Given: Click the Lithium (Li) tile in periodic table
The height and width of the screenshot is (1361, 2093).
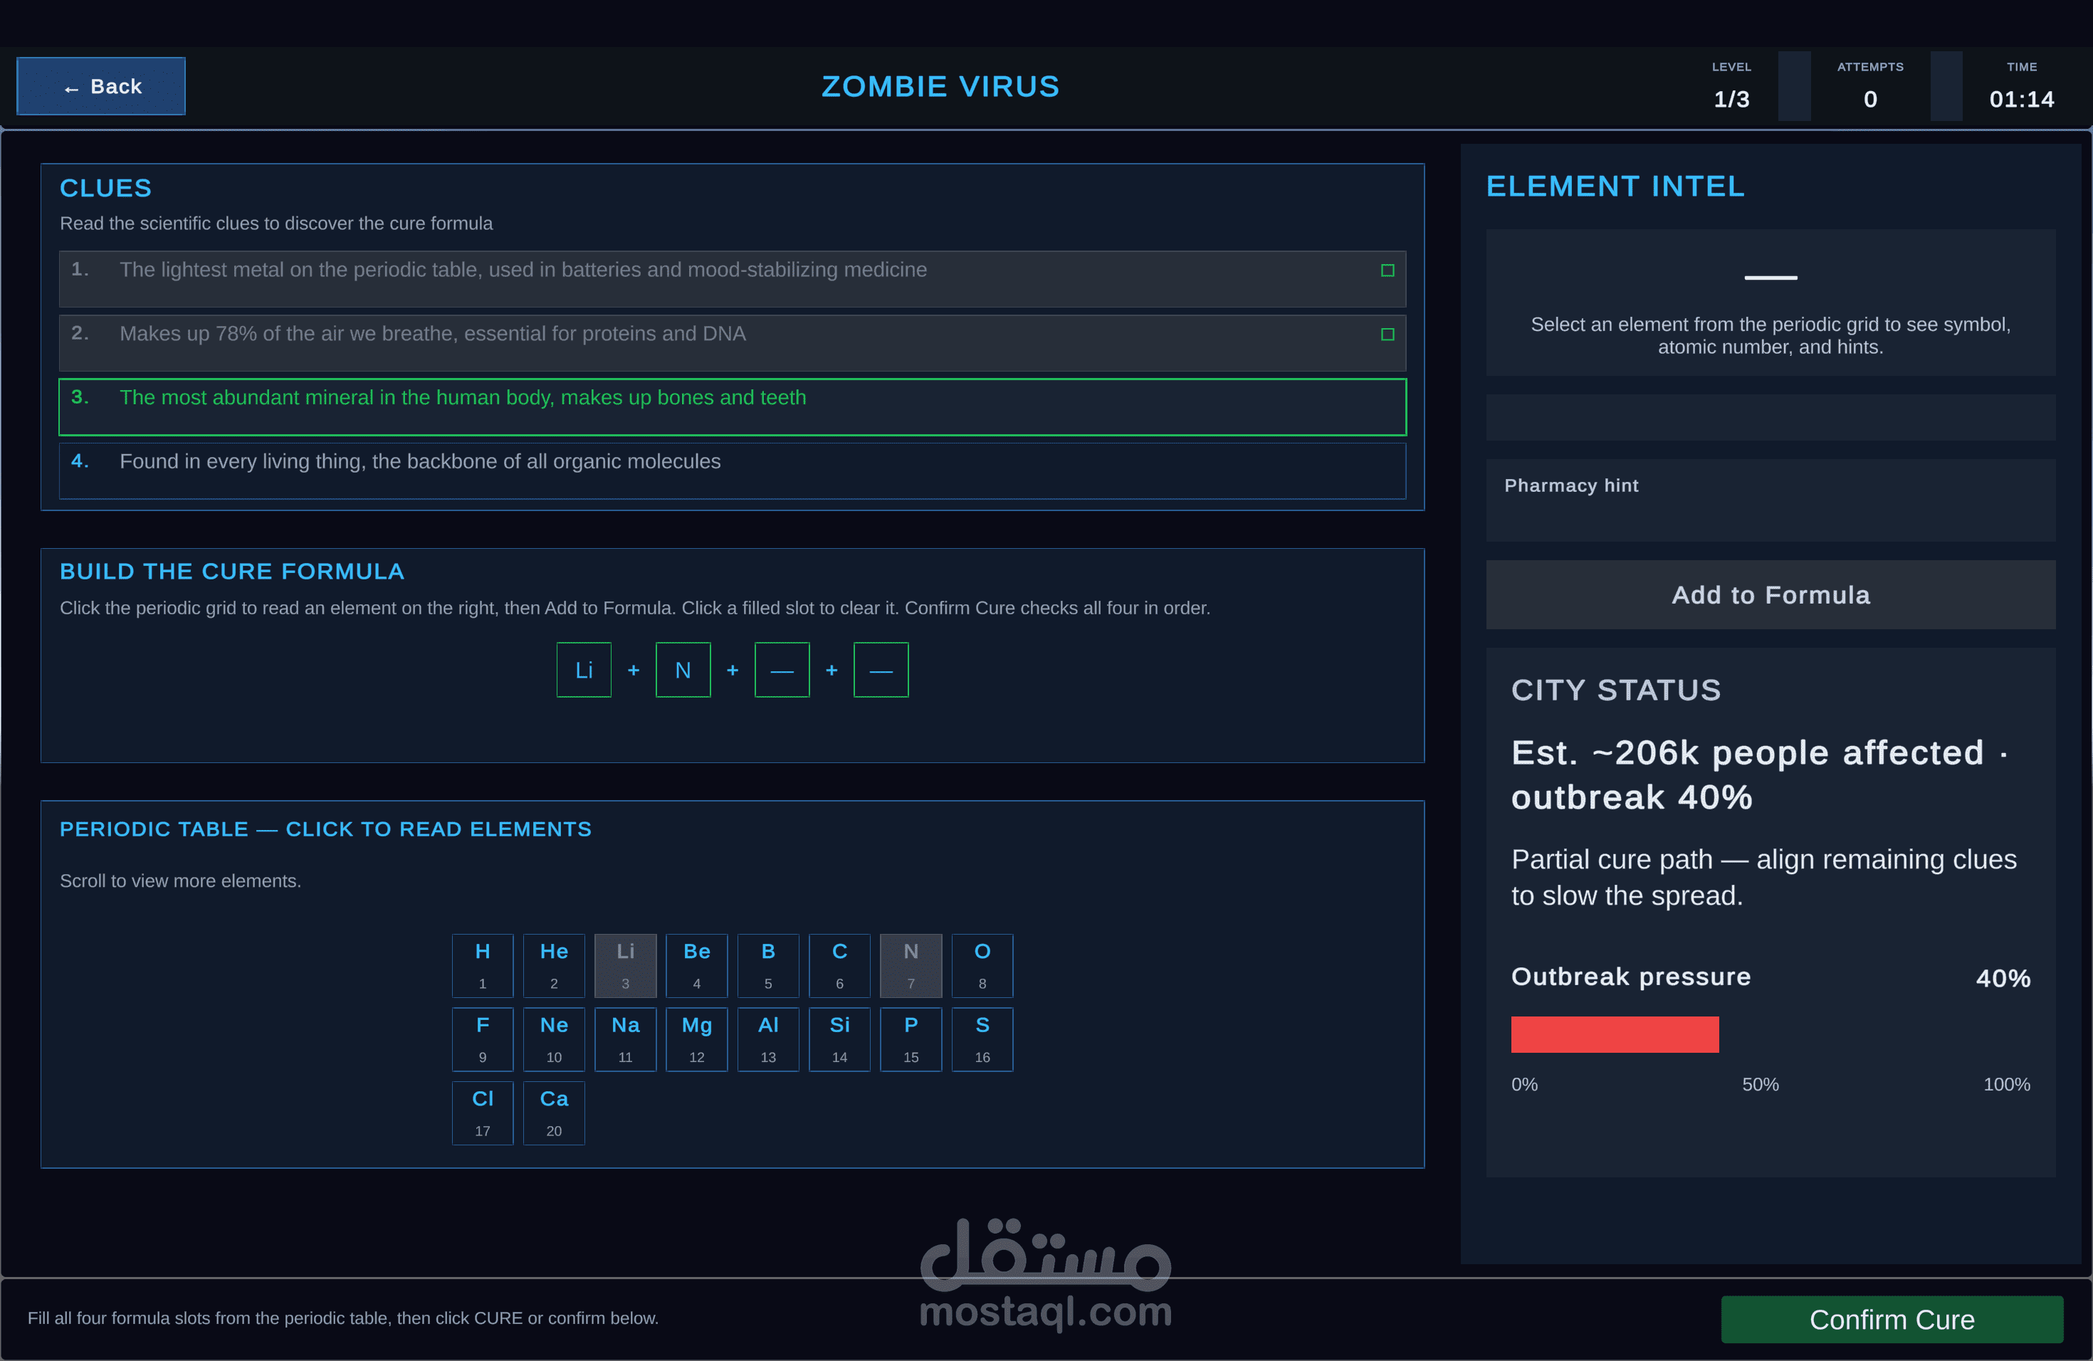Looking at the screenshot, I should click(625, 965).
